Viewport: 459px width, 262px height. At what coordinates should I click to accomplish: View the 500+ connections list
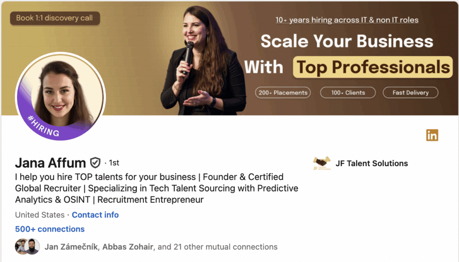50,229
